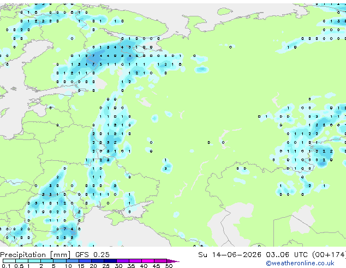Click the 25–30 mm navy legend swatch

110,261
